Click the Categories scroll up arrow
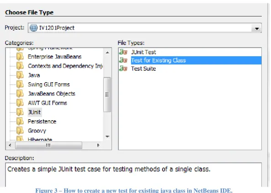Screen dimensions: 271x193 coord(107,53)
